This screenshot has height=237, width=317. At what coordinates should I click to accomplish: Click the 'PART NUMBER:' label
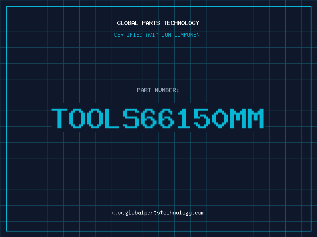pyautogui.click(x=158, y=90)
